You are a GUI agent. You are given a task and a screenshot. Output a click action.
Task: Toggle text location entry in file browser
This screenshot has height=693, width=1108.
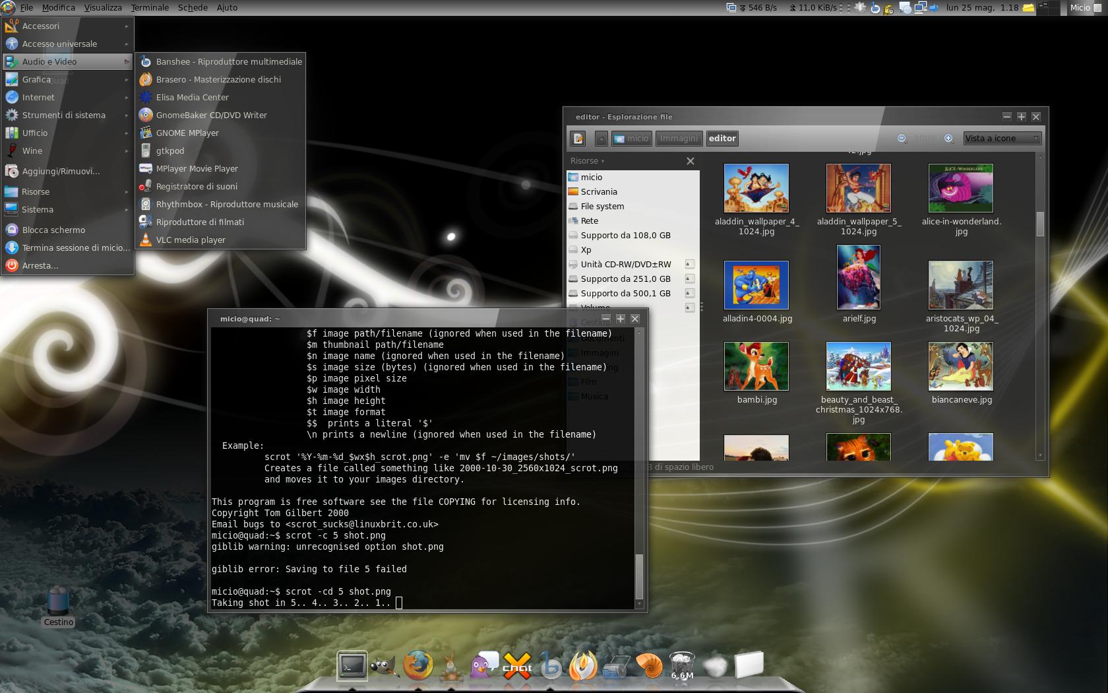pyautogui.click(x=578, y=138)
